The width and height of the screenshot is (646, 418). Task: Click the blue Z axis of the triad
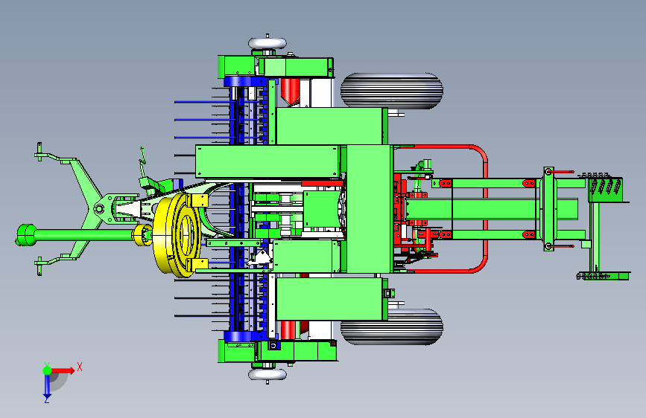(x=47, y=386)
